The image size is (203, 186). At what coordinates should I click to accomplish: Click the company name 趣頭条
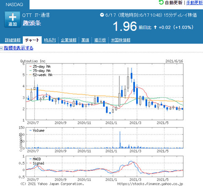coord(32,23)
